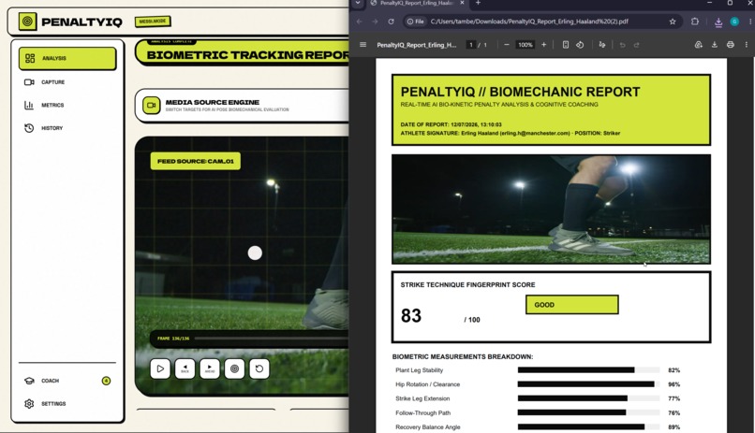
Task: Open the Chrome profile avatar
Action: 734,22
